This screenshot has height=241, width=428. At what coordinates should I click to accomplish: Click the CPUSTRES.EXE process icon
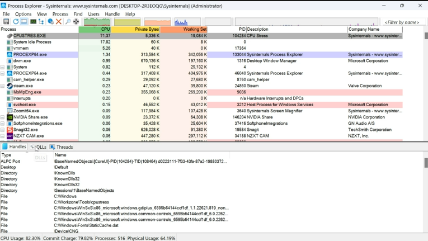(x=10, y=36)
